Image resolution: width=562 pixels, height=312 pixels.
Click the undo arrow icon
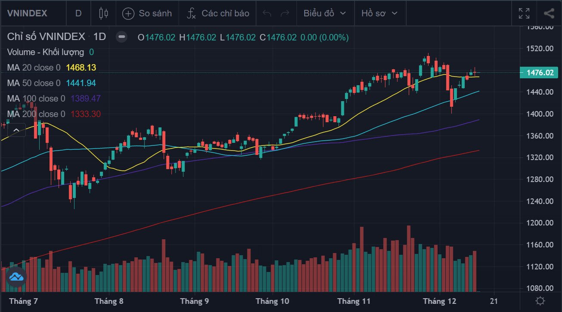[x=267, y=13]
